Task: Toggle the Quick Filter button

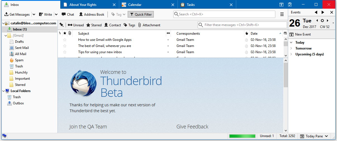Action: (x=141, y=14)
